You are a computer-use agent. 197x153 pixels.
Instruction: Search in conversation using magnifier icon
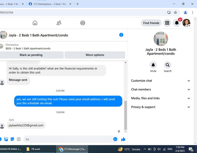coord(167,65)
